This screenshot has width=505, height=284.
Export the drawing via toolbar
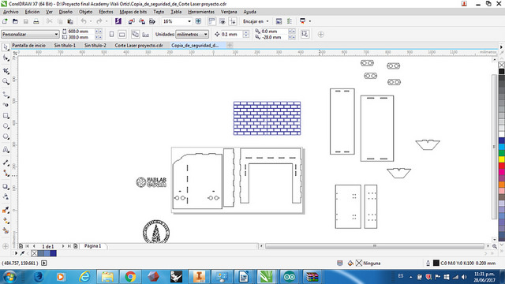tap(142, 21)
